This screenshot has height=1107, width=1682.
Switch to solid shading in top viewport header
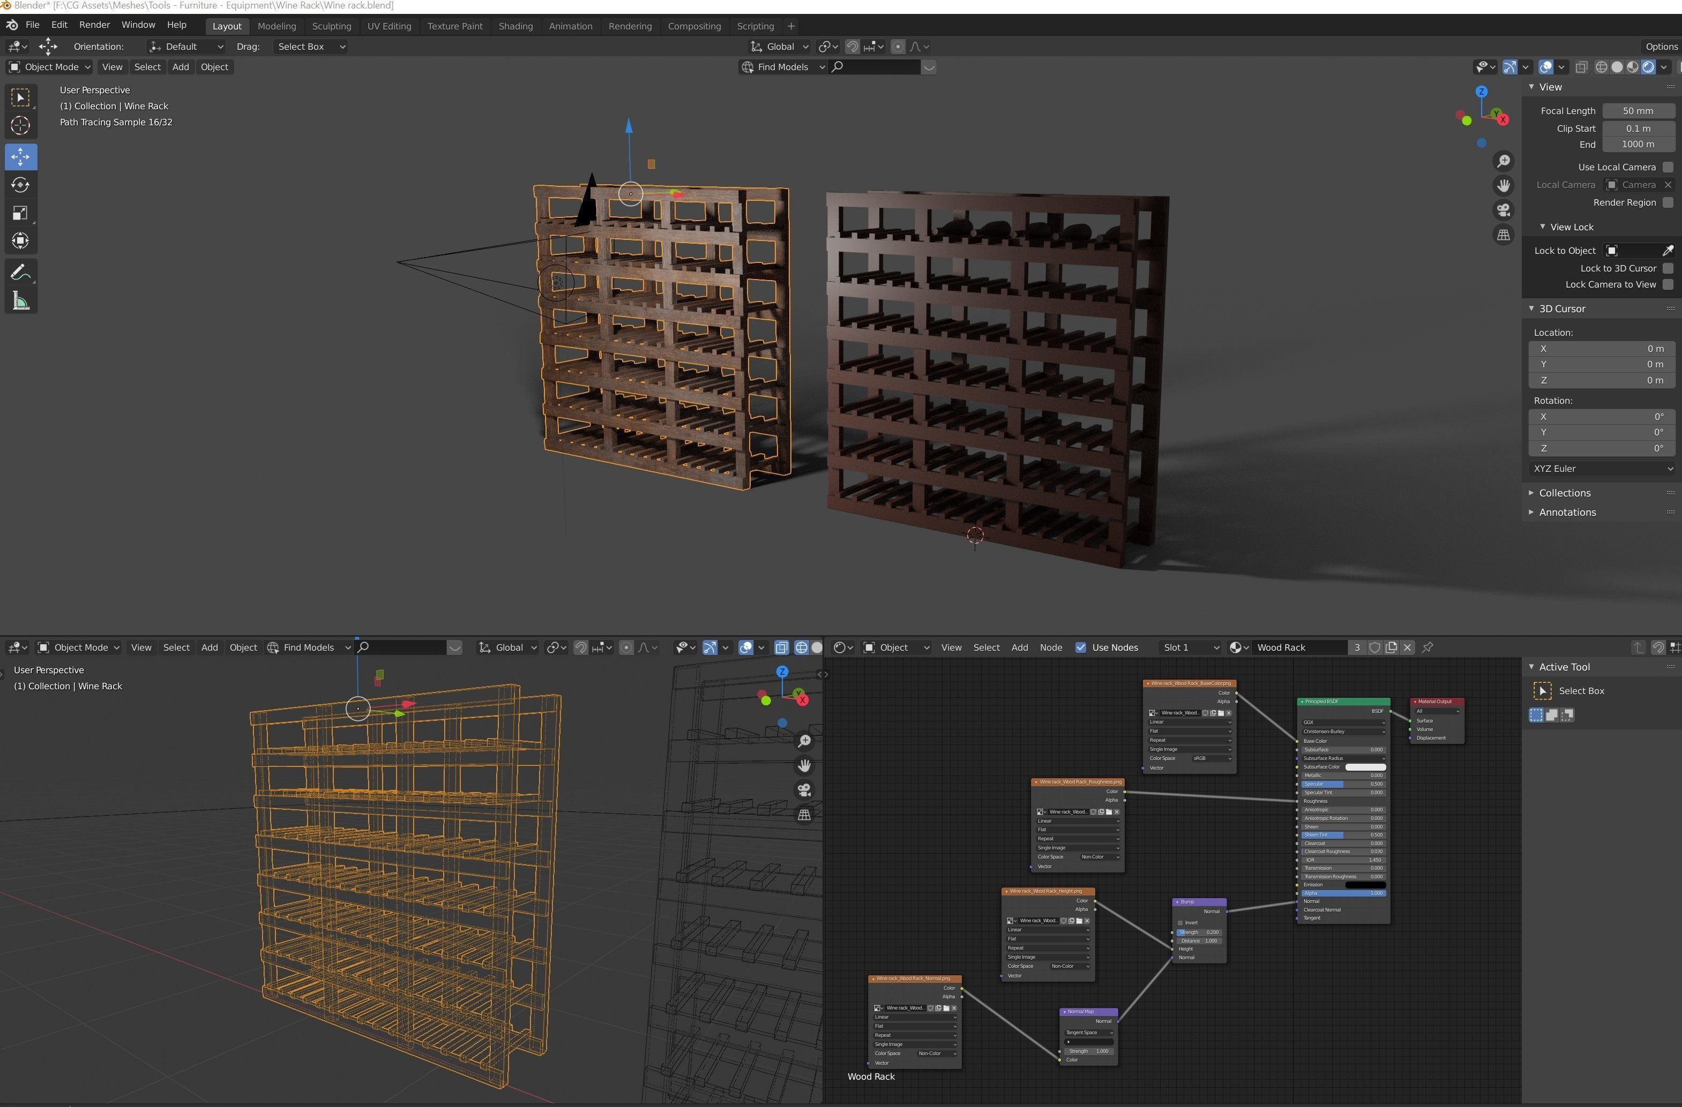pos(1617,67)
